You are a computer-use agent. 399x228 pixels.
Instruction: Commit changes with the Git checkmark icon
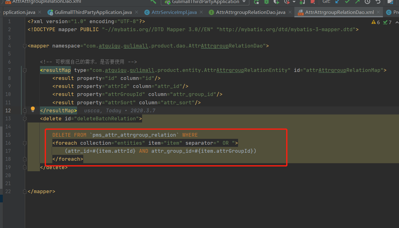tap(347, 2)
